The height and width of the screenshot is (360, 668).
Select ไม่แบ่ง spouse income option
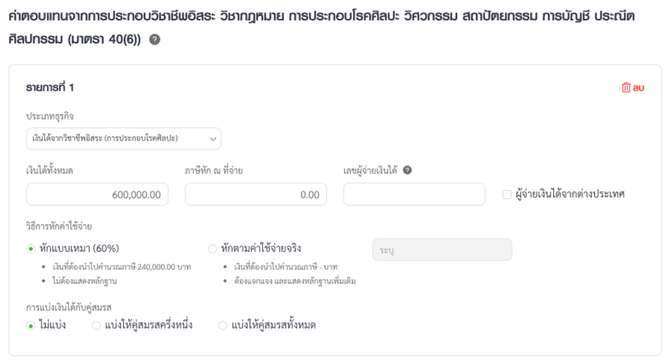click(x=31, y=326)
